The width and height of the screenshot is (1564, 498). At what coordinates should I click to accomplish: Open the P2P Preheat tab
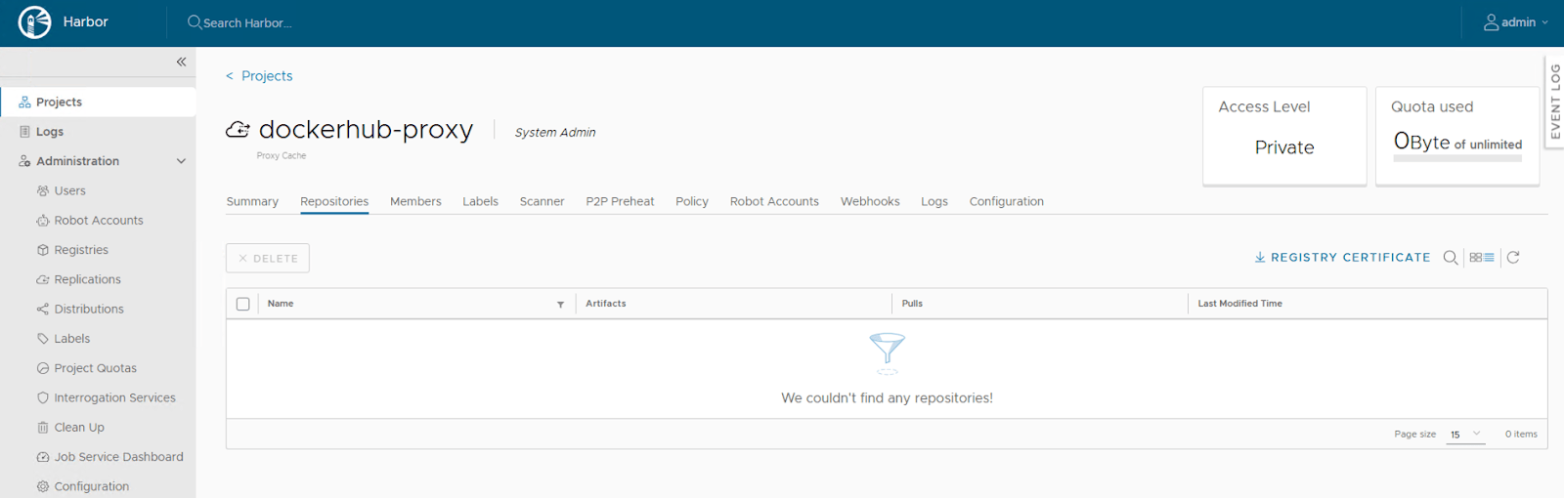click(620, 201)
